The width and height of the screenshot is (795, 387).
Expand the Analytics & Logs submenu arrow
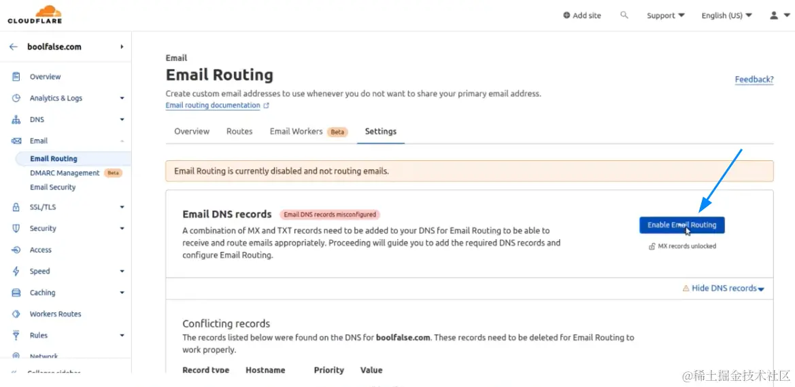tap(122, 98)
